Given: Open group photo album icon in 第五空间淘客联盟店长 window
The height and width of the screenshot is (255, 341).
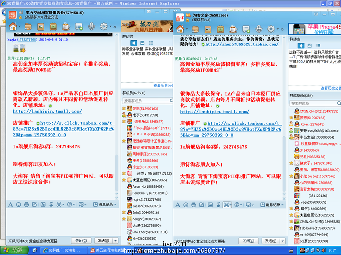Looking at the screenshot, I should pos(41,27).
